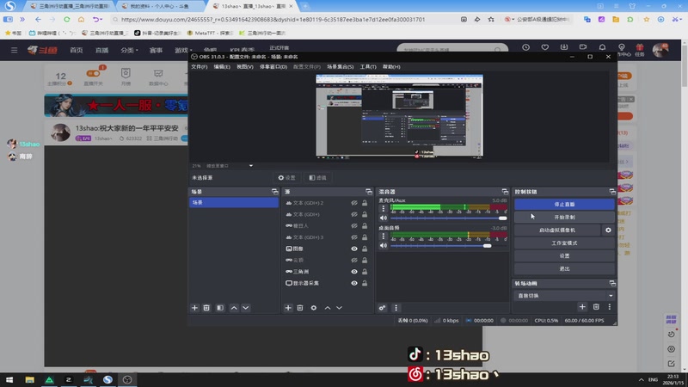688x387 pixels.
Task: Hide the 显示器采集 source
Action: point(354,283)
